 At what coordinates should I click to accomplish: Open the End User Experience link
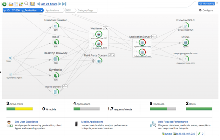click(x=27, y=122)
